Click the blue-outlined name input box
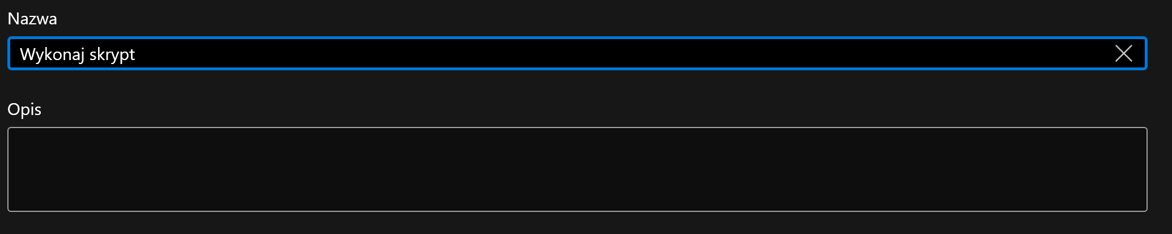Screen dimensions: 1172x234 (567, 54)
